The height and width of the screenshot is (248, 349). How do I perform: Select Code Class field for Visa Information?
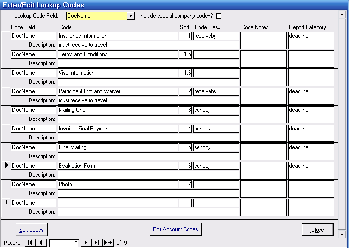pyautogui.click(x=216, y=73)
